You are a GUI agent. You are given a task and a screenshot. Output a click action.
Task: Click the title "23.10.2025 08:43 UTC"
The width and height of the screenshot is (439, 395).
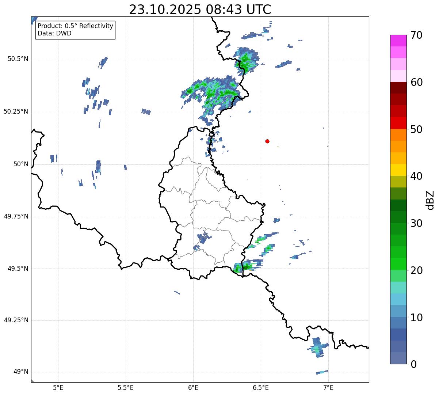click(200, 9)
